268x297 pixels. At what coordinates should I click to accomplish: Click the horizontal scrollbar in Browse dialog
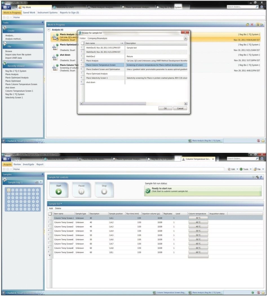[x=114, y=104]
